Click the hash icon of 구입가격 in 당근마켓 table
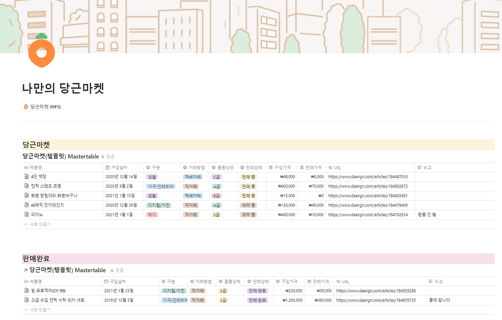 coord(271,167)
